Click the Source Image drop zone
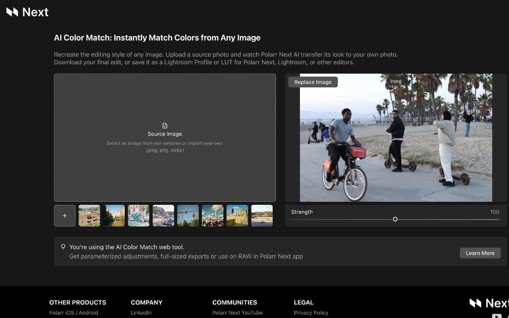Viewport: 509px width, 318px height. pos(165,170)
